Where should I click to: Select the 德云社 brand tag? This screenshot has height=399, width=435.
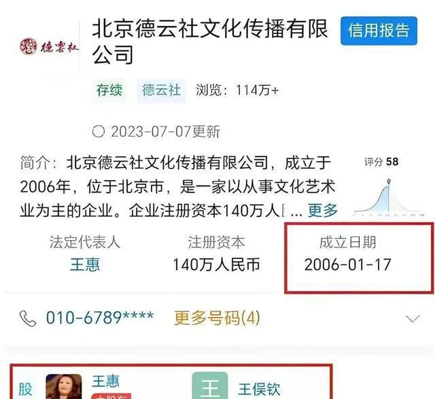coord(162,90)
